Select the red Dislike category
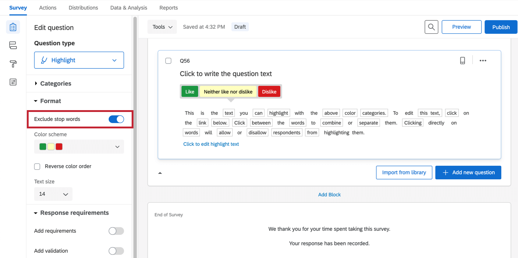This screenshot has height=258, width=518. click(x=269, y=92)
